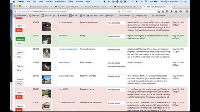Image resolution: width=200 pixels, height=112 pixels.
Task: Approve the elliotcheese12 post
Action: (20, 66)
